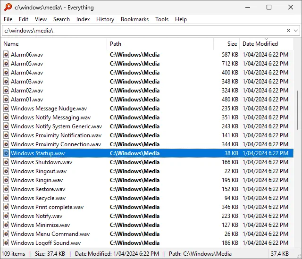Select the Alarm03.wav file name
Viewport: 302px width, 259px height.
point(27,82)
